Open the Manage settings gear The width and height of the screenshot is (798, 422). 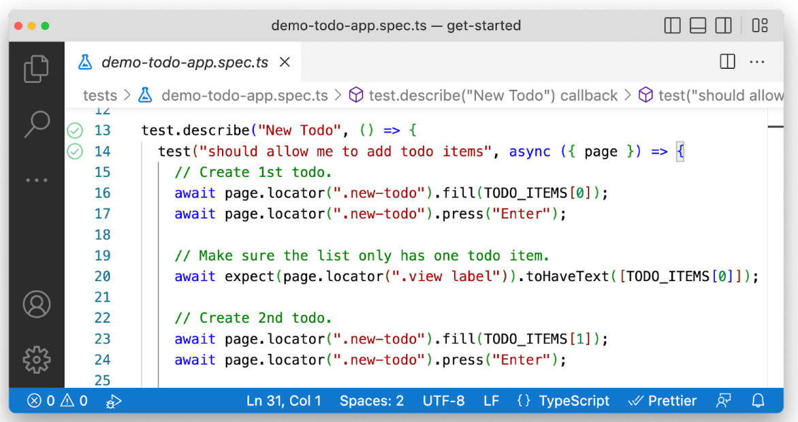point(36,360)
